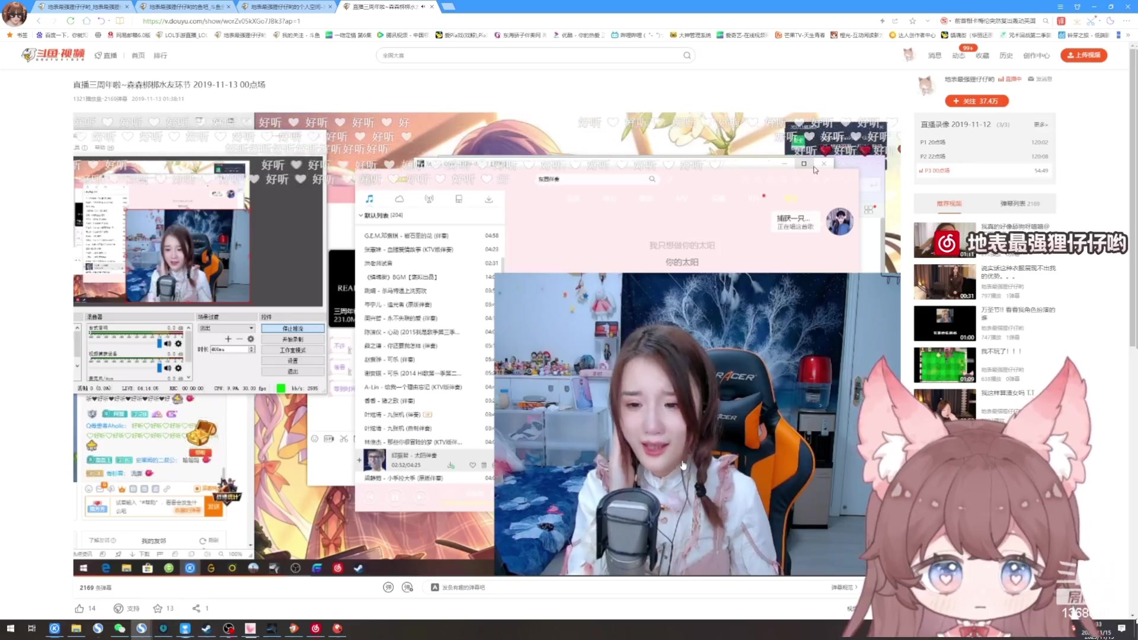Click danmaku text input field
The height and width of the screenshot is (640, 1138).
pyautogui.click(x=622, y=587)
